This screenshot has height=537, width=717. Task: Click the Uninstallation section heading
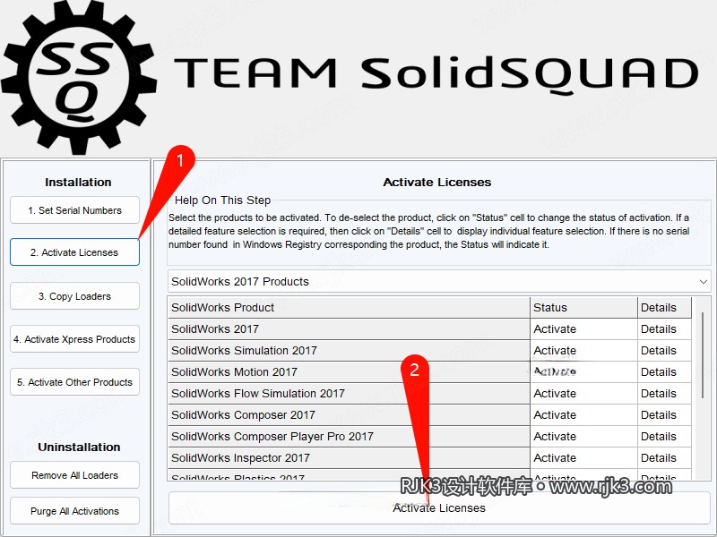click(x=79, y=447)
